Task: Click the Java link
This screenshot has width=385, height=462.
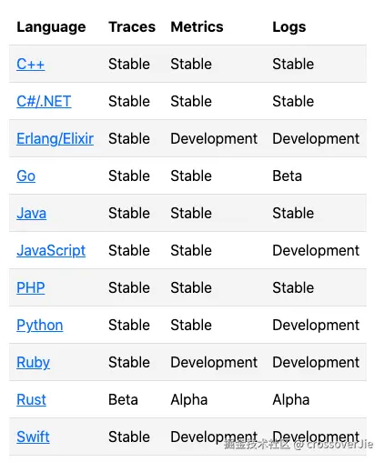Action: pos(31,213)
